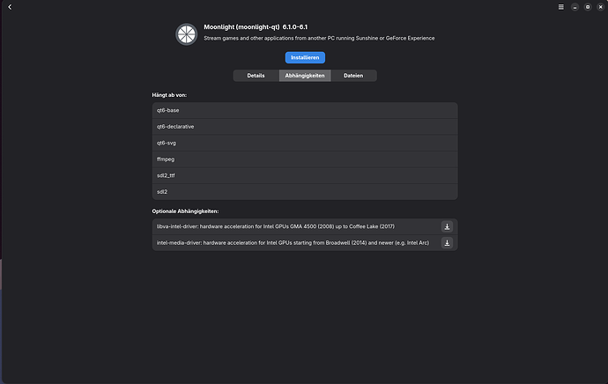
Task: Open the Dateien tab
Action: click(x=353, y=76)
